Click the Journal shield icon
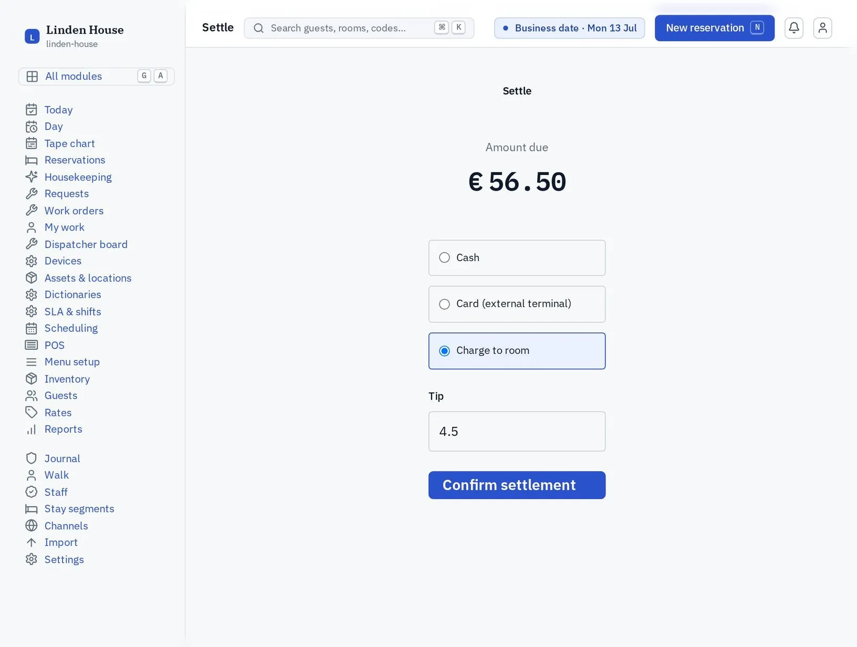 [x=32, y=458]
